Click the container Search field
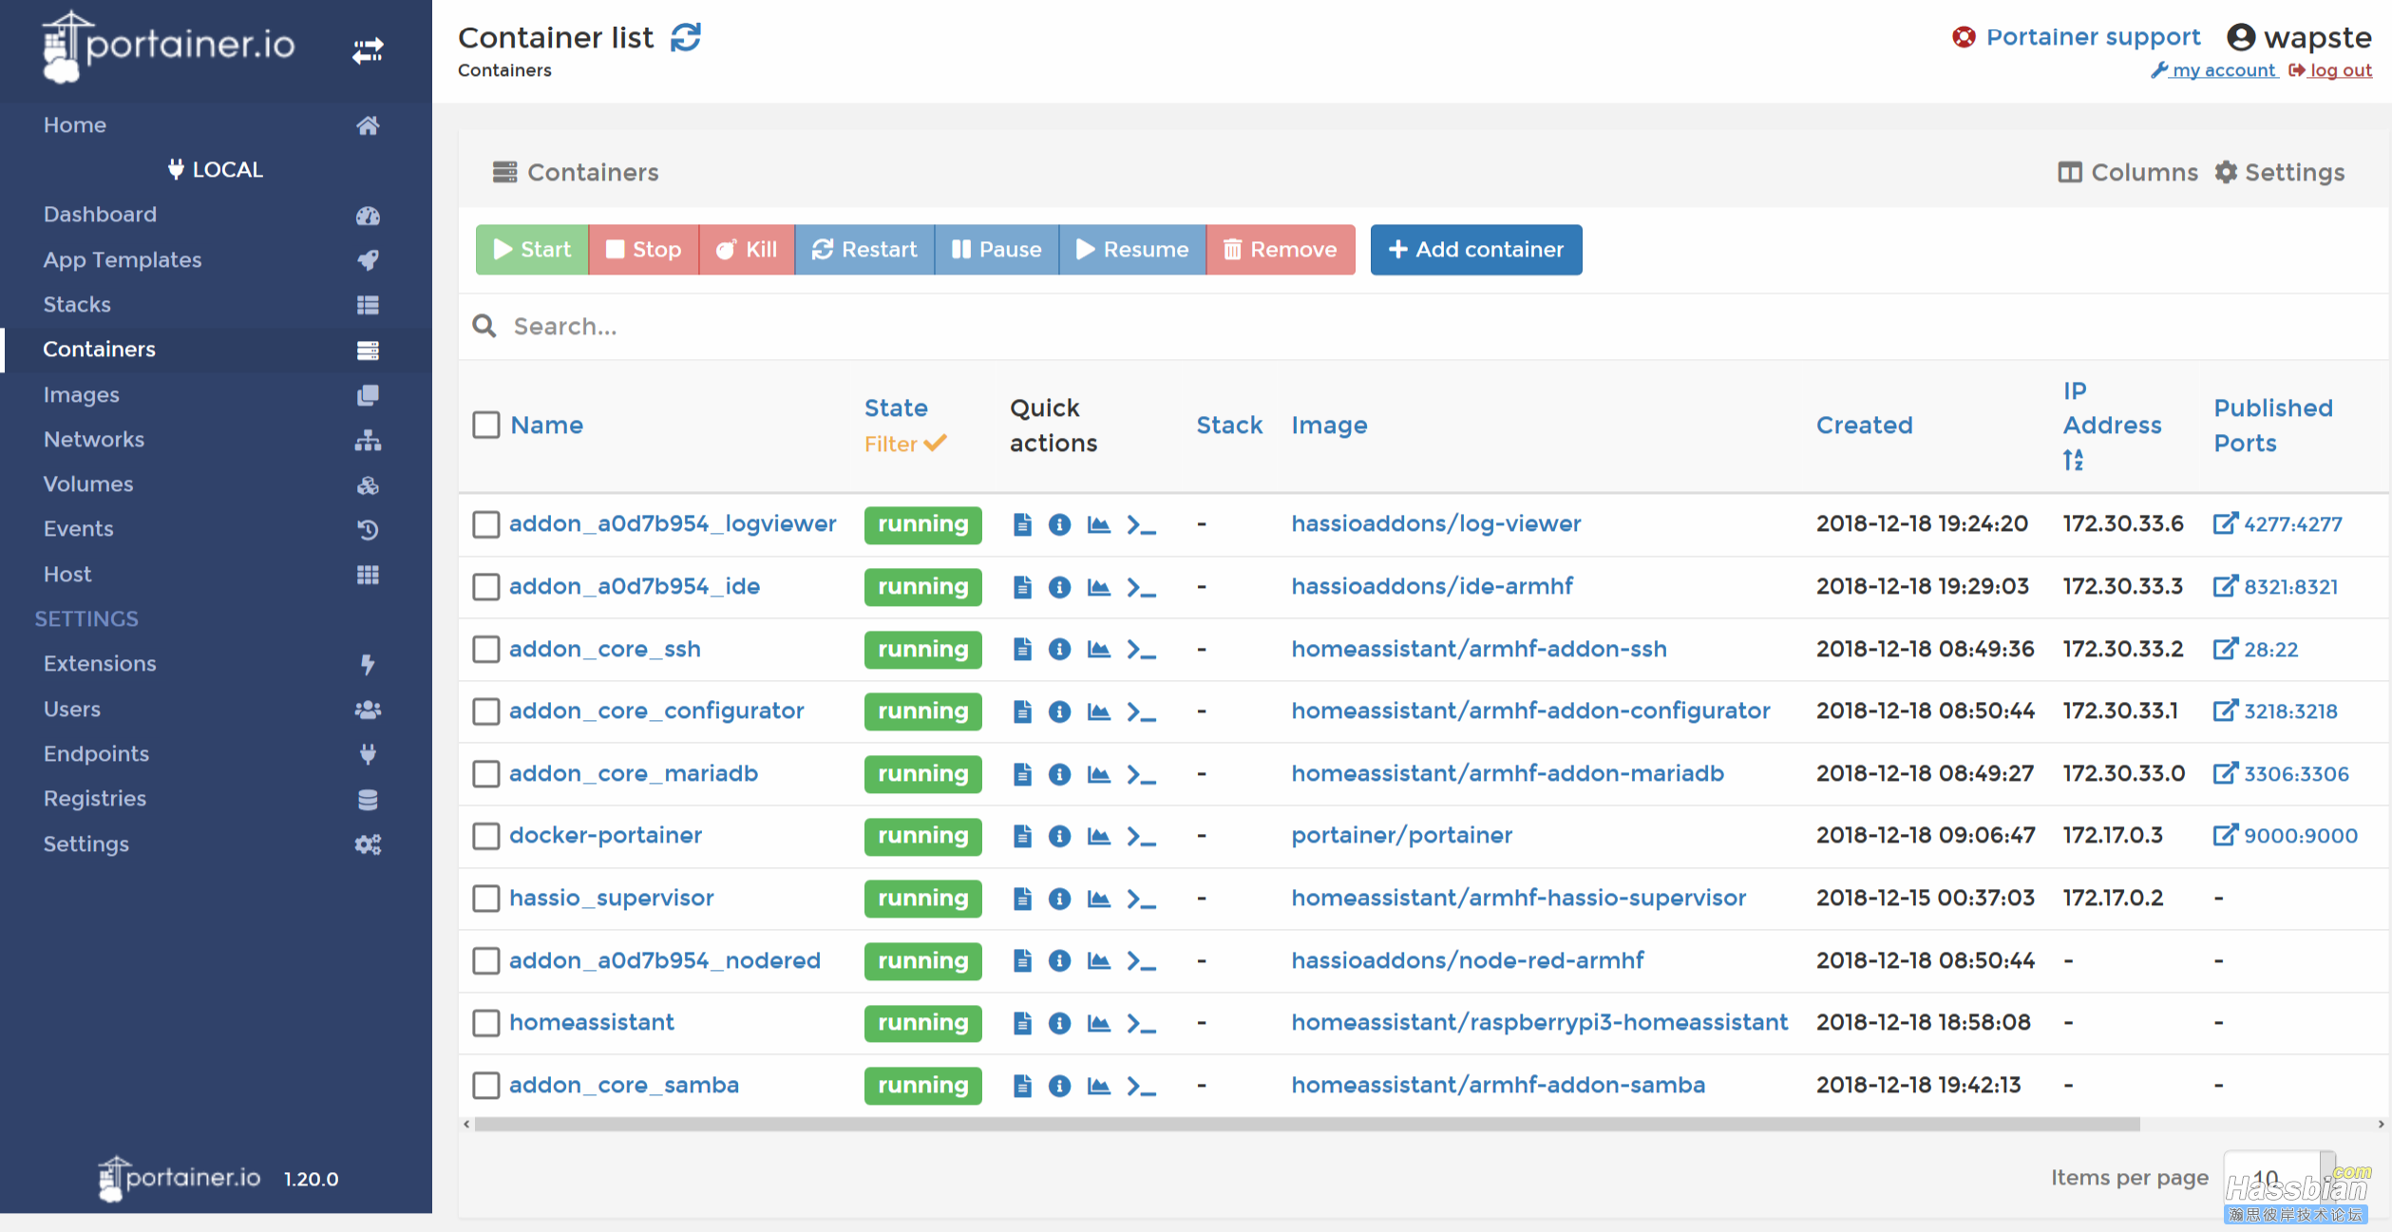The image size is (2392, 1232). [x=1425, y=326]
